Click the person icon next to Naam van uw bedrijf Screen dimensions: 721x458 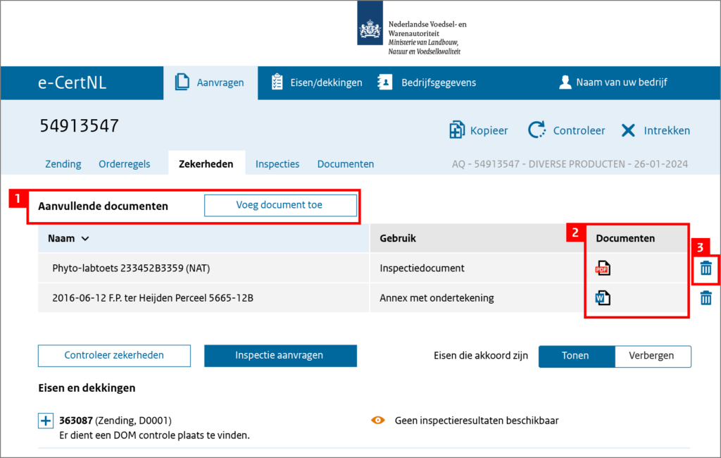point(565,82)
